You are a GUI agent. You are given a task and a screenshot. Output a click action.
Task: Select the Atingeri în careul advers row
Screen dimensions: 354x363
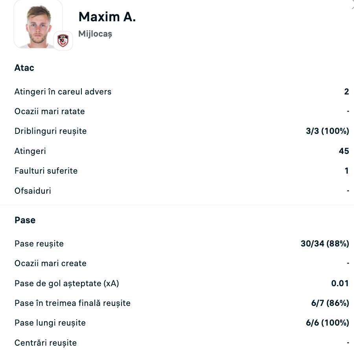coord(63,91)
